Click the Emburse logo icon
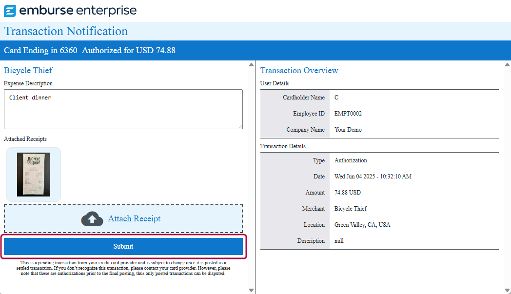511x294 pixels. click(x=10, y=11)
